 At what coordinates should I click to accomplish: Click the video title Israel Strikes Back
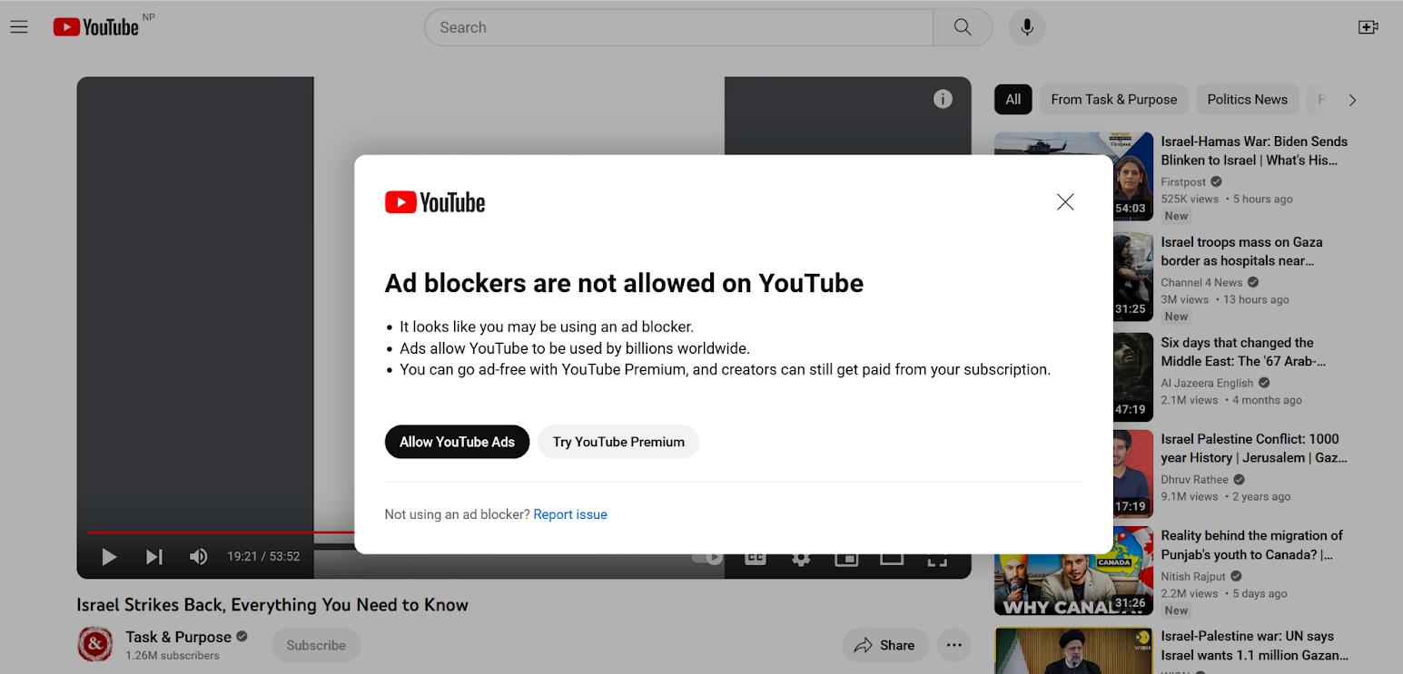(x=272, y=605)
